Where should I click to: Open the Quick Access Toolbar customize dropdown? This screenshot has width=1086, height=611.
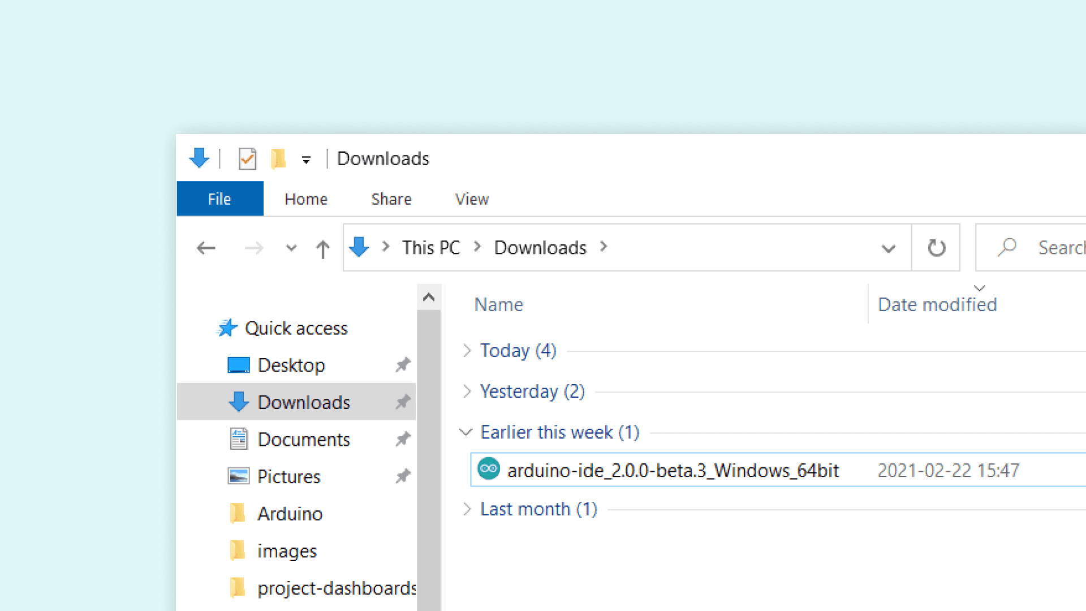pyautogui.click(x=306, y=160)
